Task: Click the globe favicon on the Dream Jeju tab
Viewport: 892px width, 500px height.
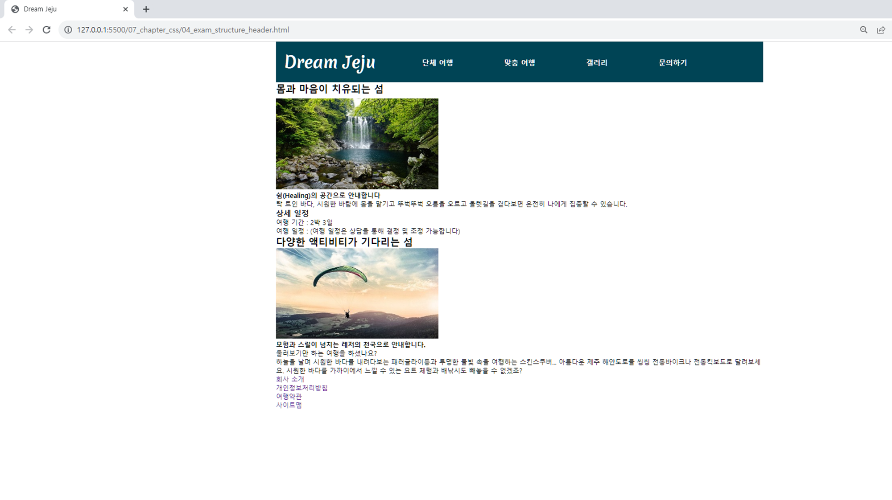Action: [x=15, y=9]
